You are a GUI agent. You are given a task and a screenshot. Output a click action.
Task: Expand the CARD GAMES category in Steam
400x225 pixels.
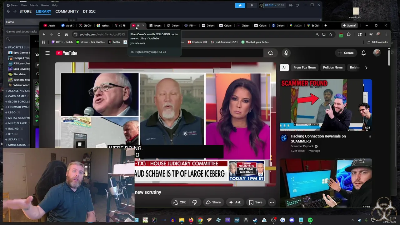(x=6, y=96)
